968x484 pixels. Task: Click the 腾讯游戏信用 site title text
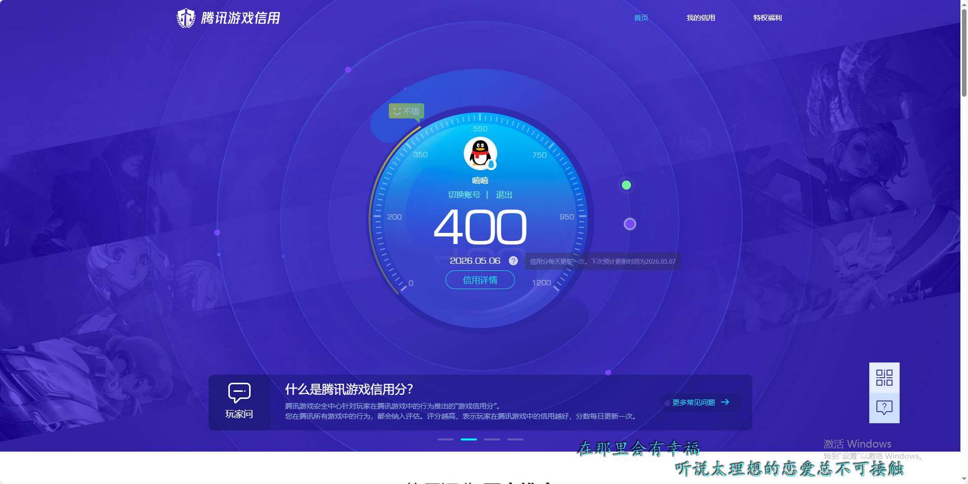240,18
